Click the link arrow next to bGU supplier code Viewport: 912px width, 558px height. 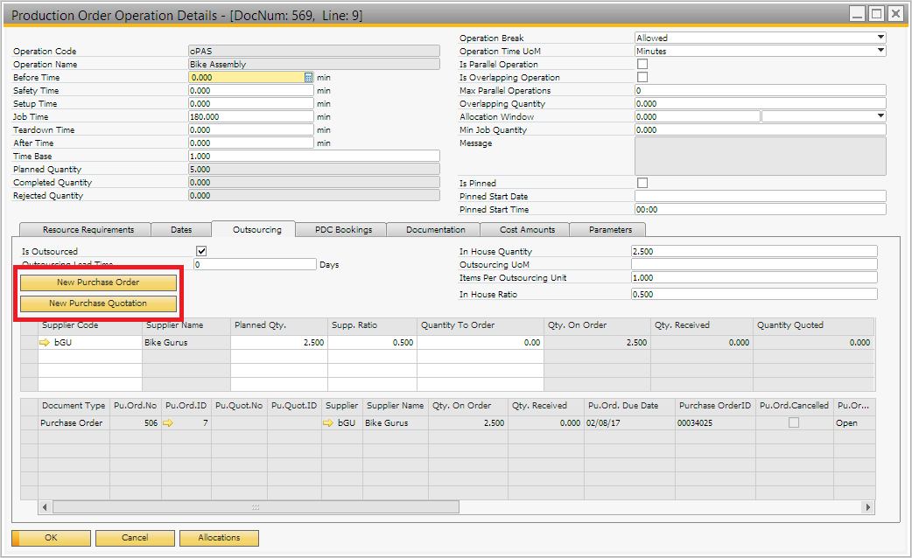(45, 343)
